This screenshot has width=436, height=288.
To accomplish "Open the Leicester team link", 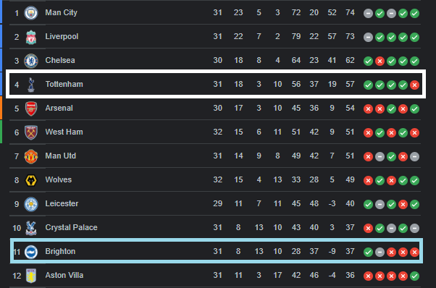I will click(x=62, y=203).
